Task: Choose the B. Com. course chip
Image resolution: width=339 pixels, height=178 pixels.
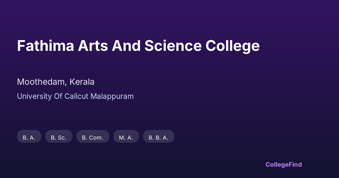Action: coord(93,136)
